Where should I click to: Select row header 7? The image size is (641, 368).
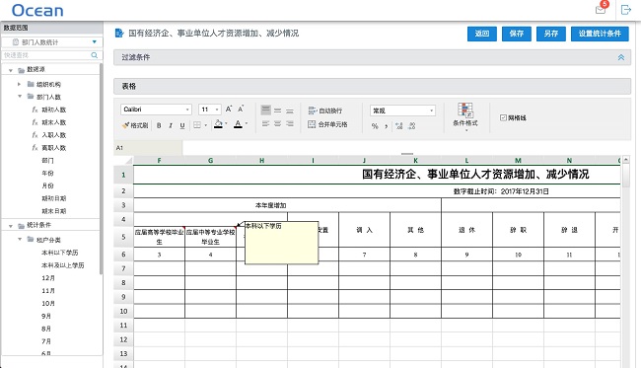(123, 268)
